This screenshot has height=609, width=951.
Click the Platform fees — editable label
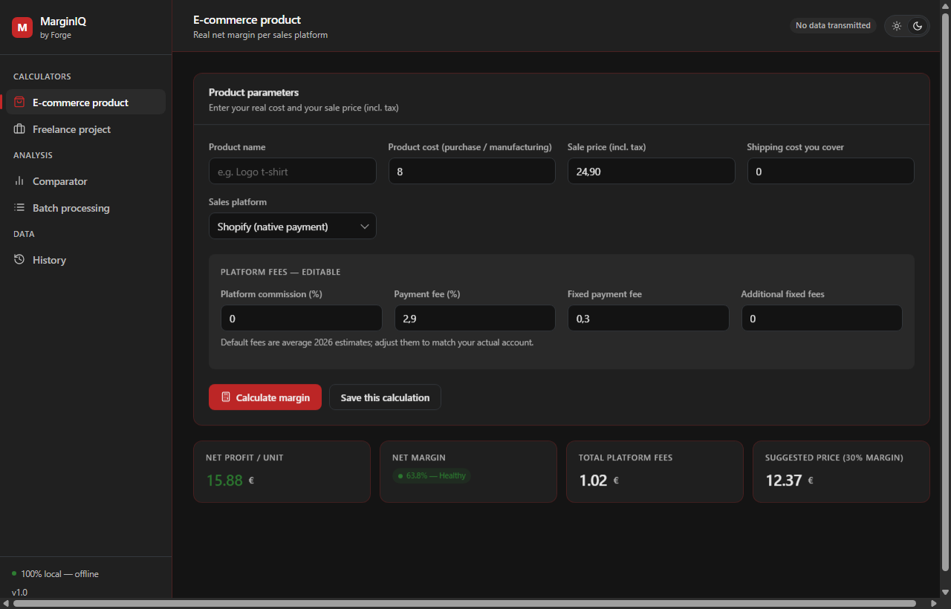(x=280, y=272)
